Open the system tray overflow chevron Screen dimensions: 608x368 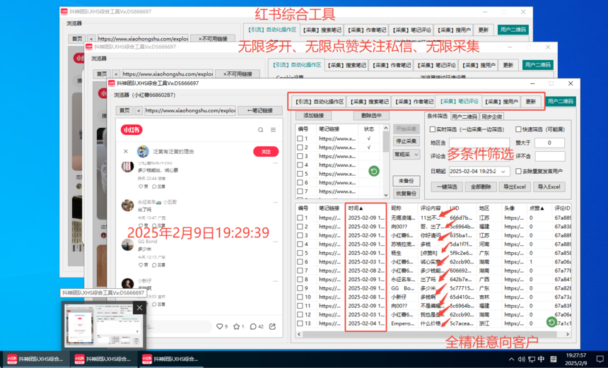click(x=511, y=359)
